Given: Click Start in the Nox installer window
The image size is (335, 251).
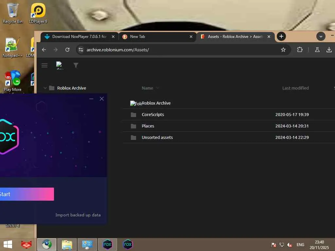Looking at the screenshot, I should (27, 194).
